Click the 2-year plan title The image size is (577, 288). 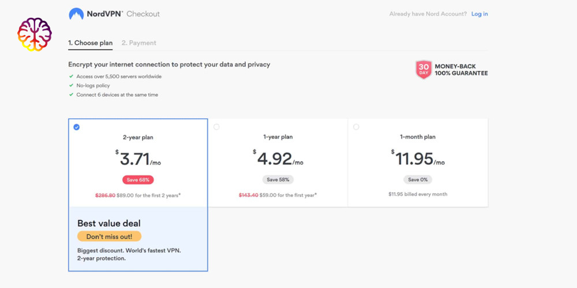click(x=138, y=138)
